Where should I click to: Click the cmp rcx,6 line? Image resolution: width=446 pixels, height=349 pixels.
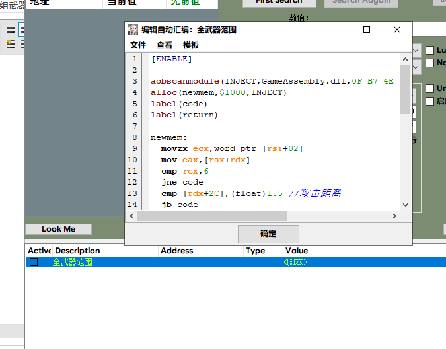coord(185,171)
